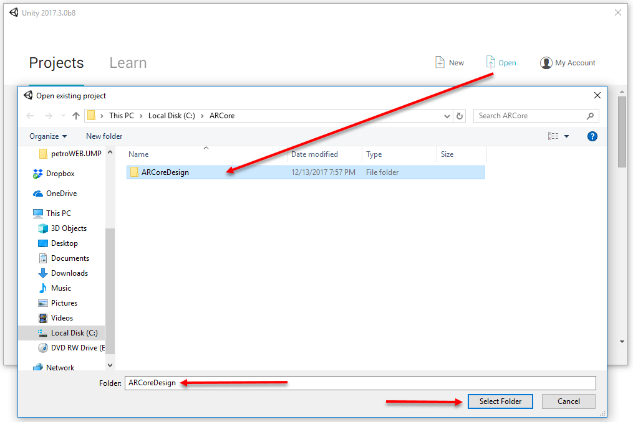The width and height of the screenshot is (633, 422).
Task: Click the DVD RW Drive disc icon
Action: pos(43,348)
